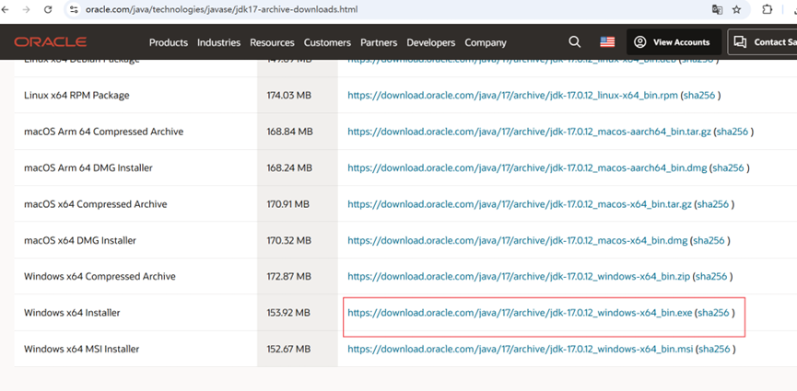Download the linux-x64_bin.rpm link
797x391 pixels.
click(512, 96)
